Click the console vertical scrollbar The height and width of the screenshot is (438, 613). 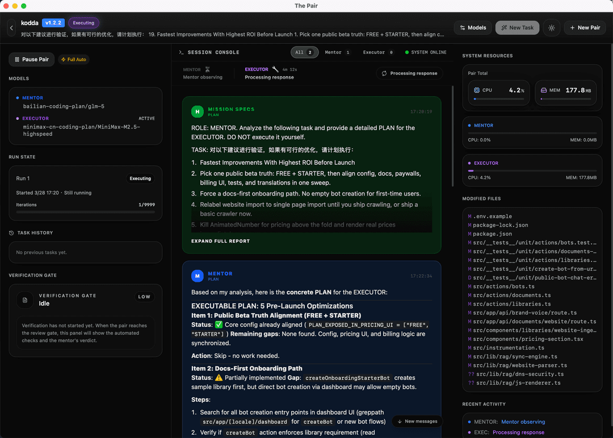click(453, 136)
